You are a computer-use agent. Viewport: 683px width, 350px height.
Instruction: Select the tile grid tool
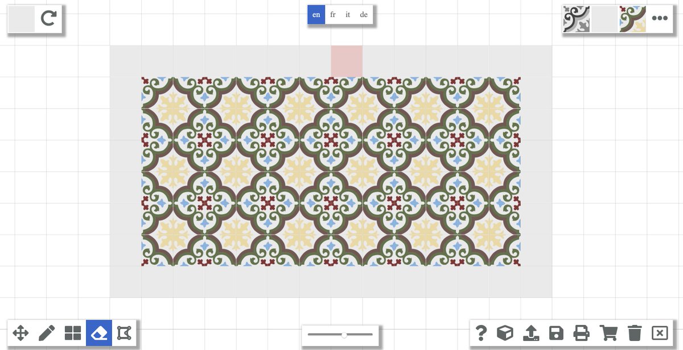pyautogui.click(x=73, y=333)
